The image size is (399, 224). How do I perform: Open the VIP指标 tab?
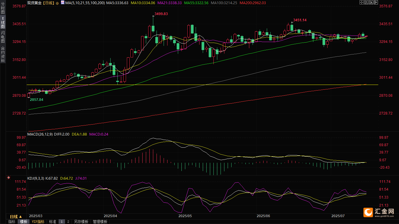(x=38, y=222)
